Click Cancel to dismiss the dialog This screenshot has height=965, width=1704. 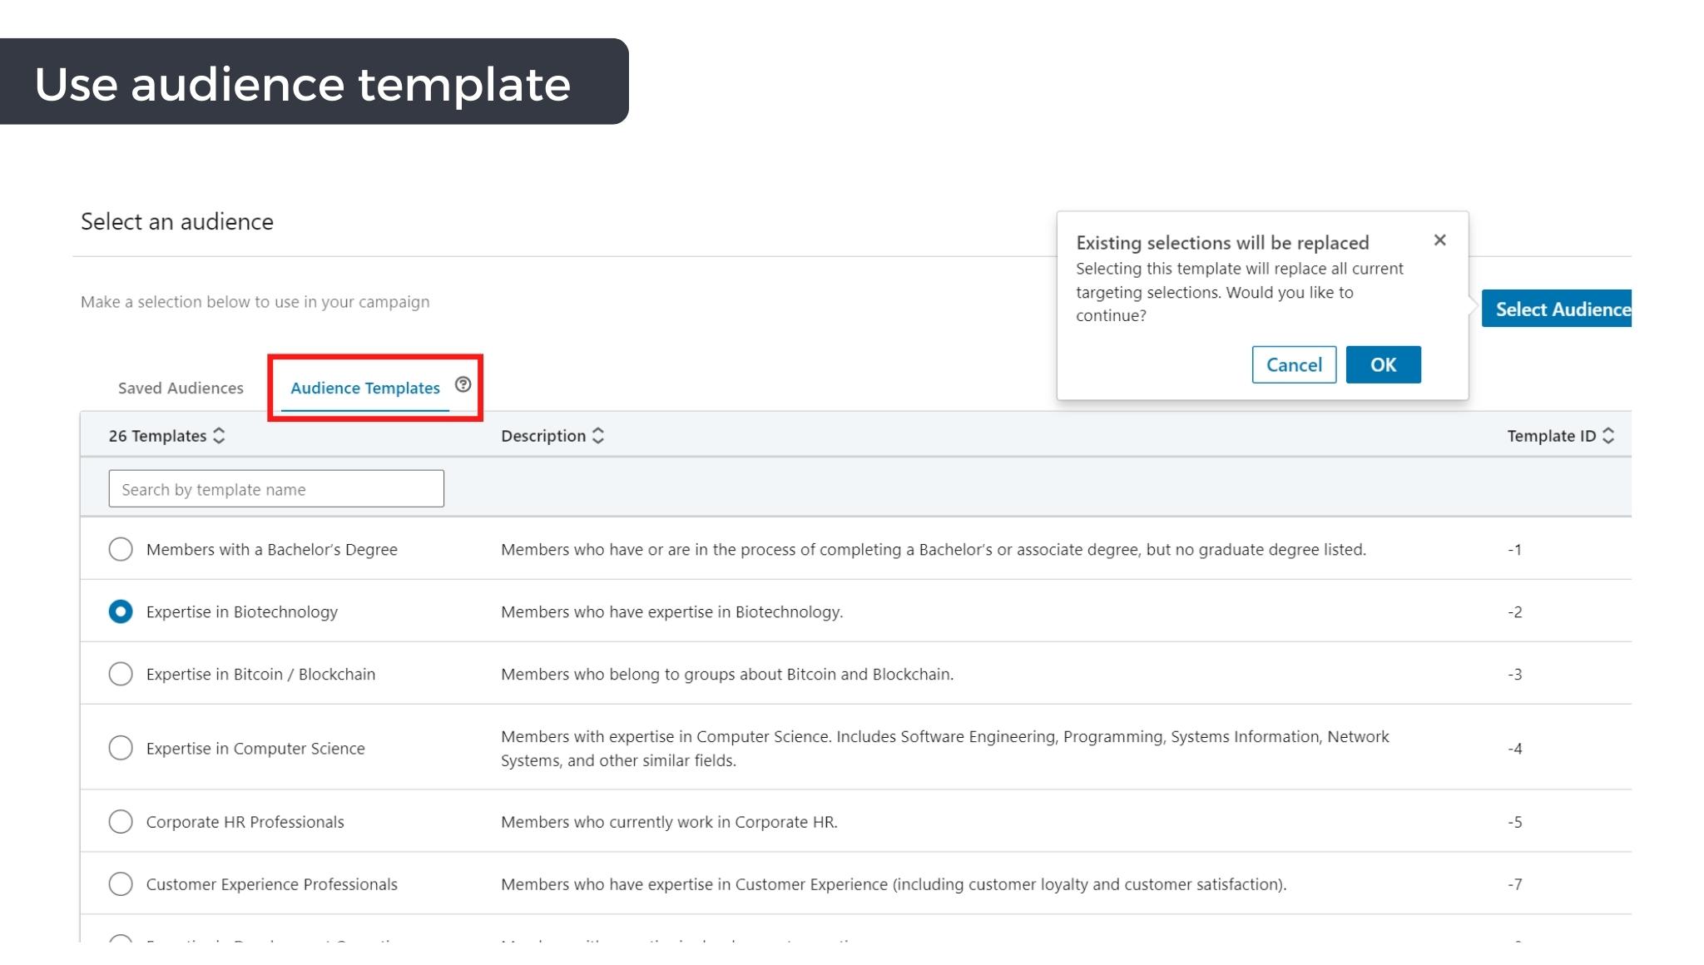(1292, 364)
